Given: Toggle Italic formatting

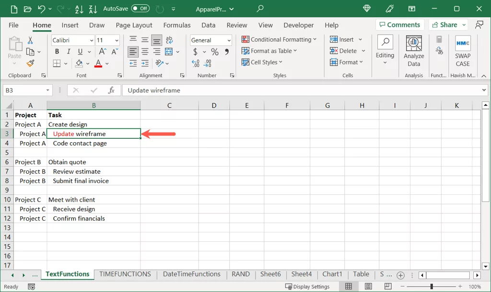Looking at the screenshot, I should [68, 52].
